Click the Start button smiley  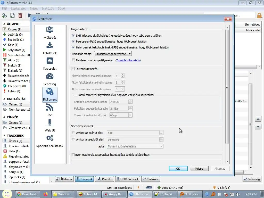(7, 194)
